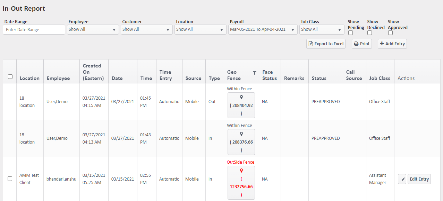Screen dimensions: 443x201
Task: Tick the Show Approved checkbox
Action: (x=390, y=33)
